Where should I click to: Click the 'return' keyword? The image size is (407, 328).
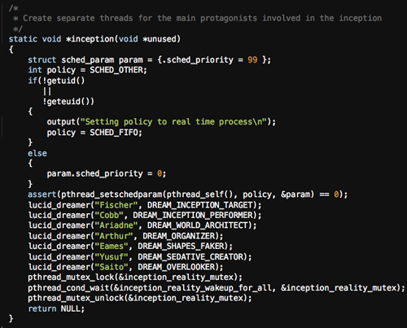pyautogui.click(x=42, y=308)
